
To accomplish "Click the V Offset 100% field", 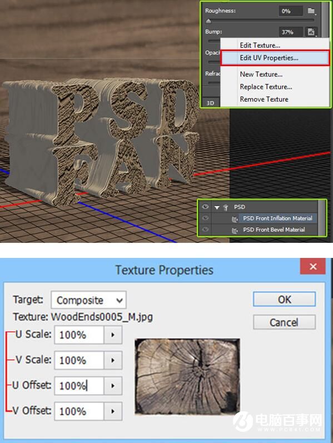I will [x=79, y=411].
